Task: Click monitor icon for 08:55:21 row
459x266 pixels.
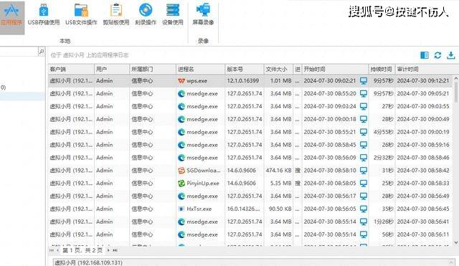Action: coord(364,132)
